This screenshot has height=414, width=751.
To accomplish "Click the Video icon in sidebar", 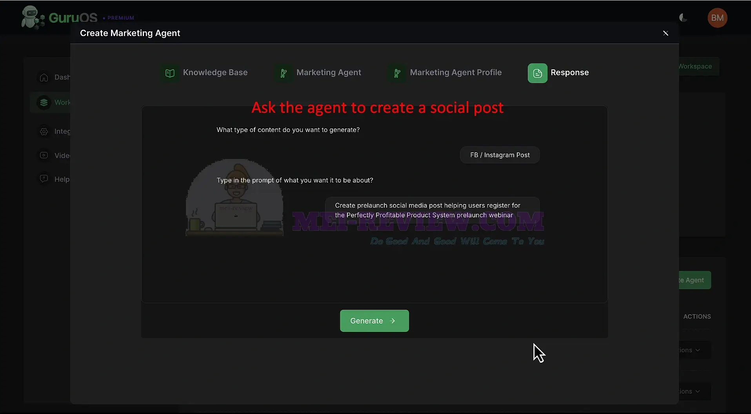I will [44, 155].
